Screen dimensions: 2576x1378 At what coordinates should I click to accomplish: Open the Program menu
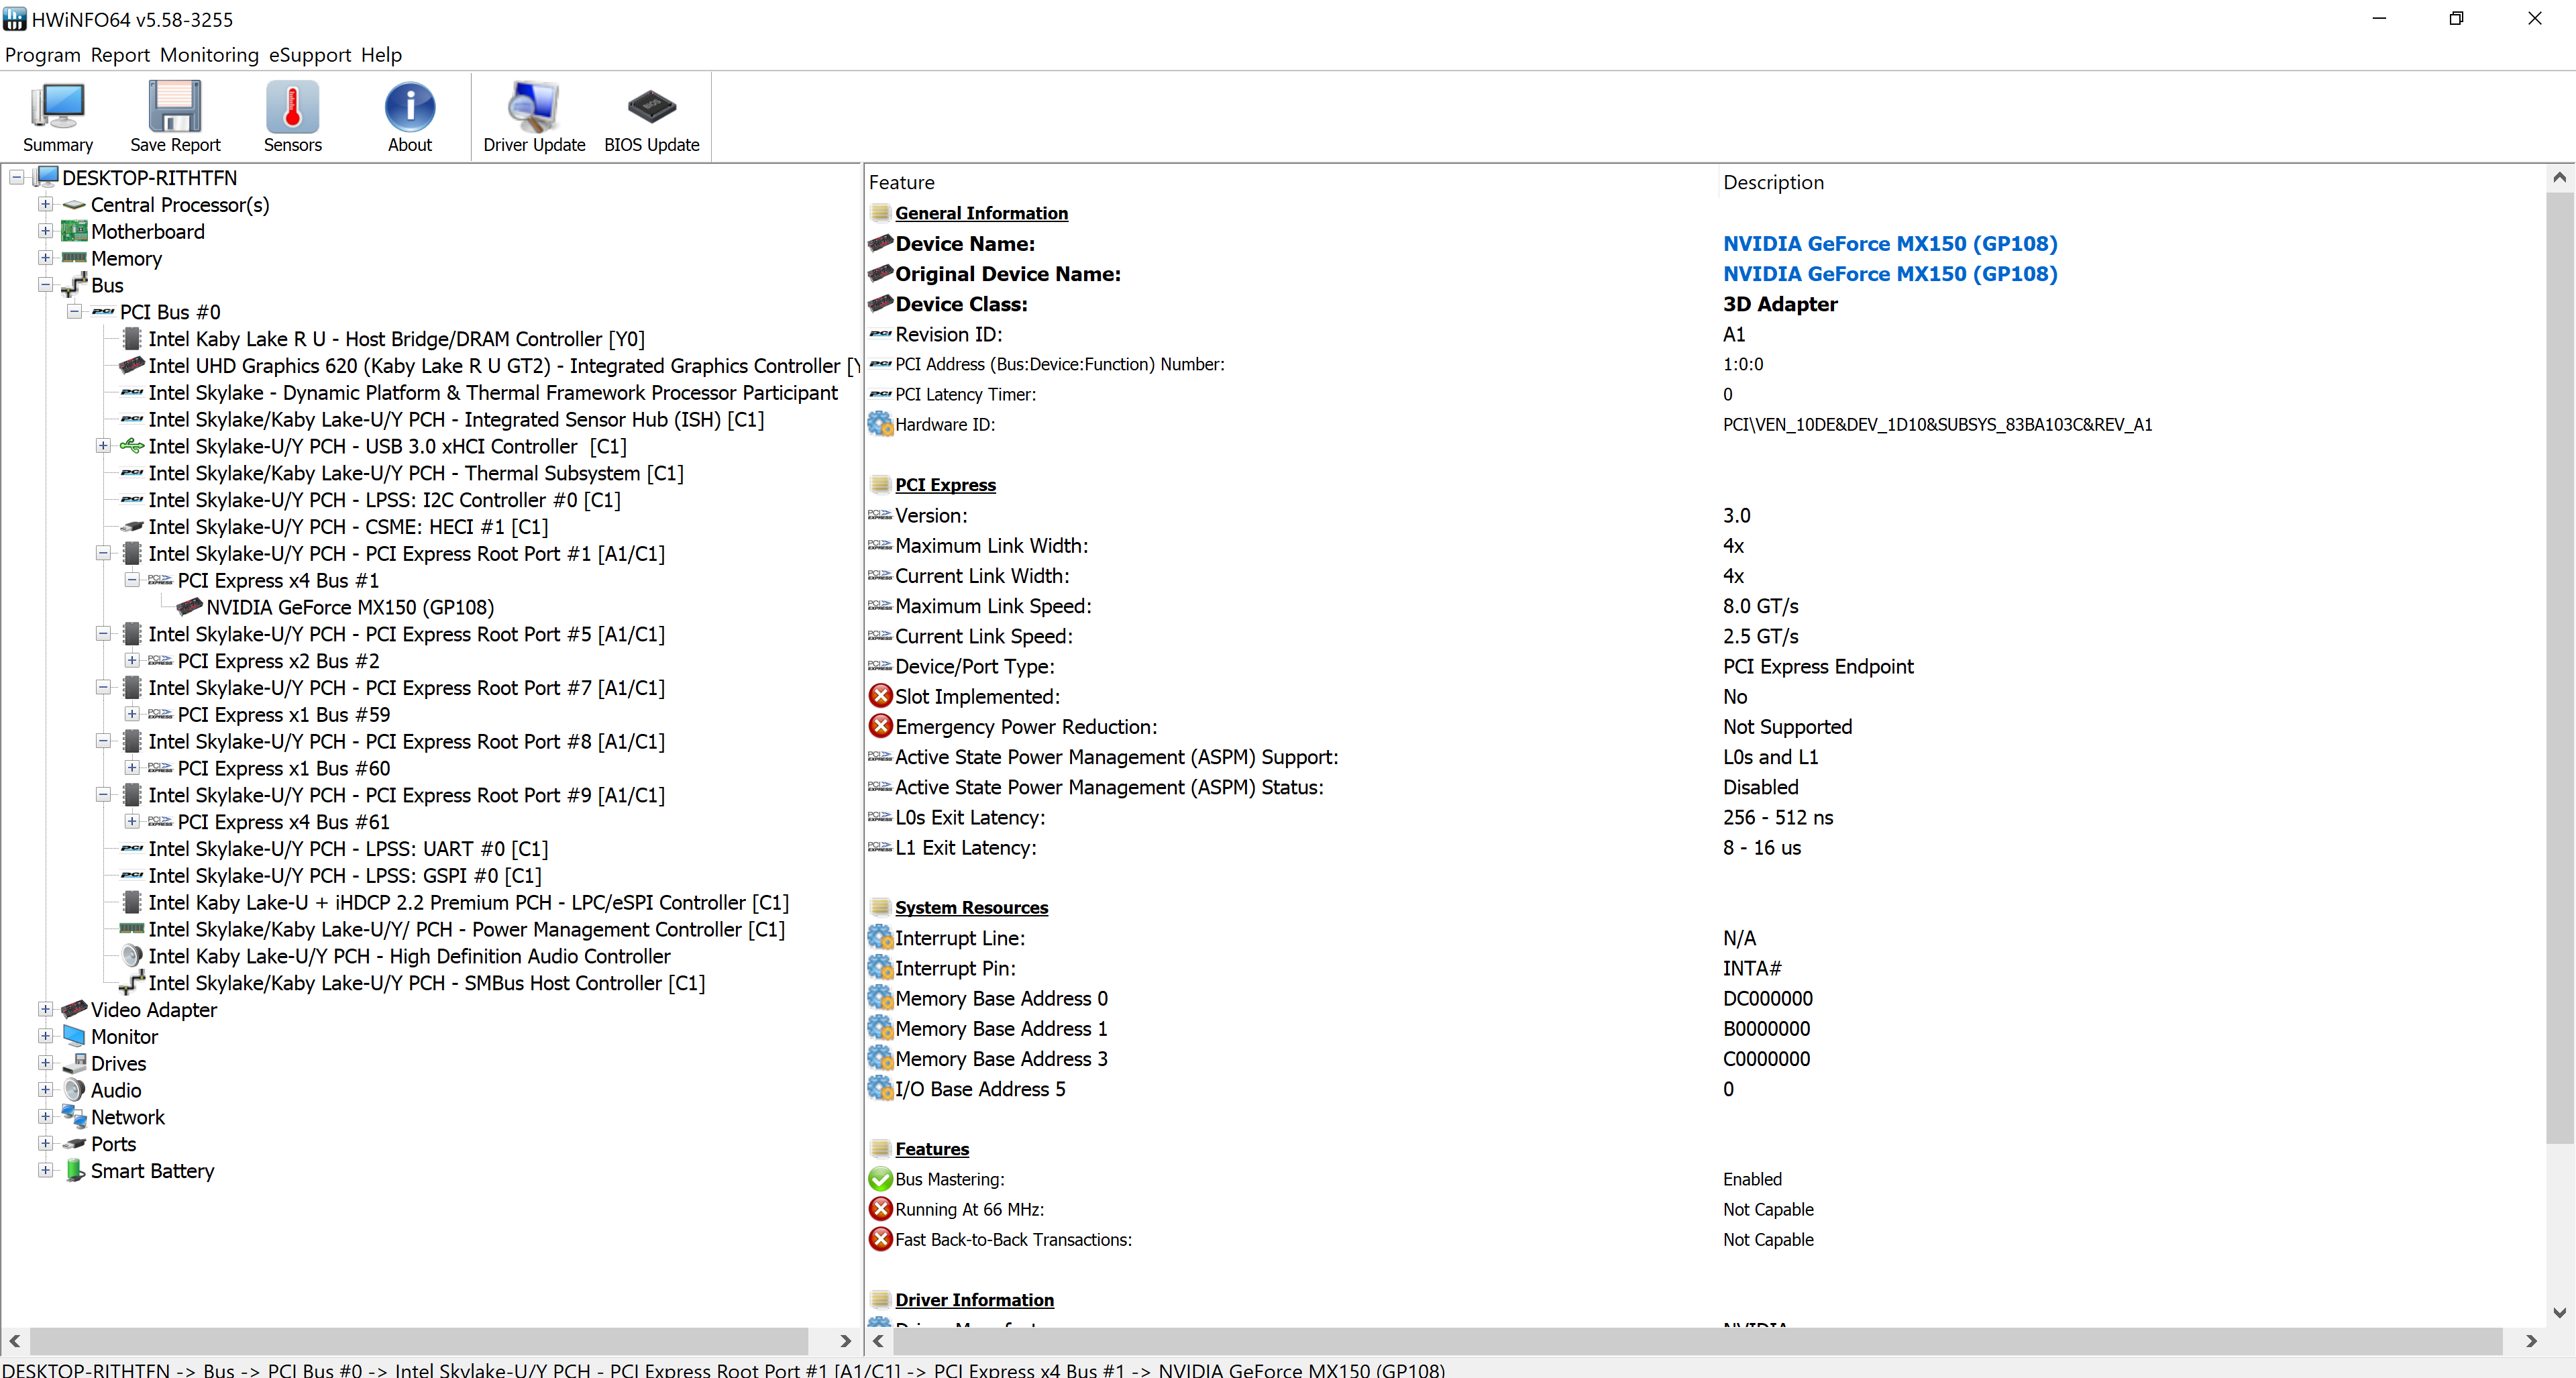(x=42, y=55)
